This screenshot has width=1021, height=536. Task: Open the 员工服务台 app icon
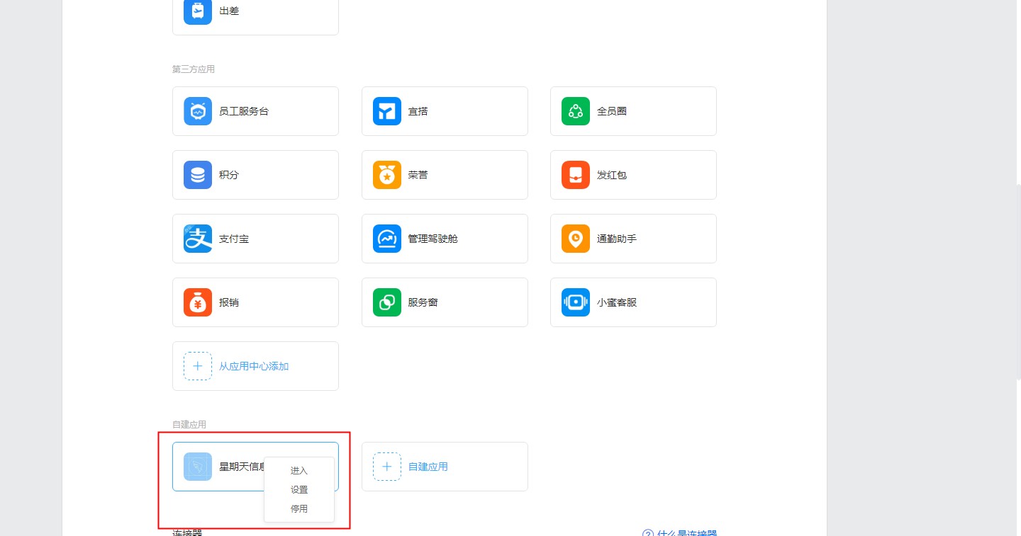(197, 111)
